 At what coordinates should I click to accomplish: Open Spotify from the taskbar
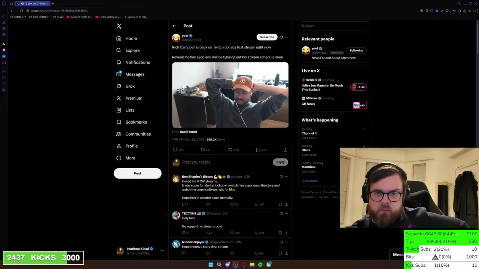click(260, 265)
